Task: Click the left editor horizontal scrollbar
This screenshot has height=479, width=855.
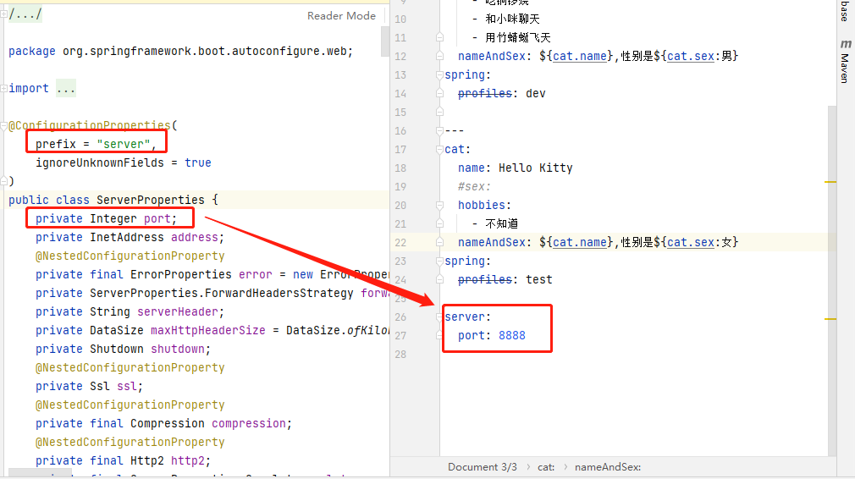Action: (x=39, y=472)
